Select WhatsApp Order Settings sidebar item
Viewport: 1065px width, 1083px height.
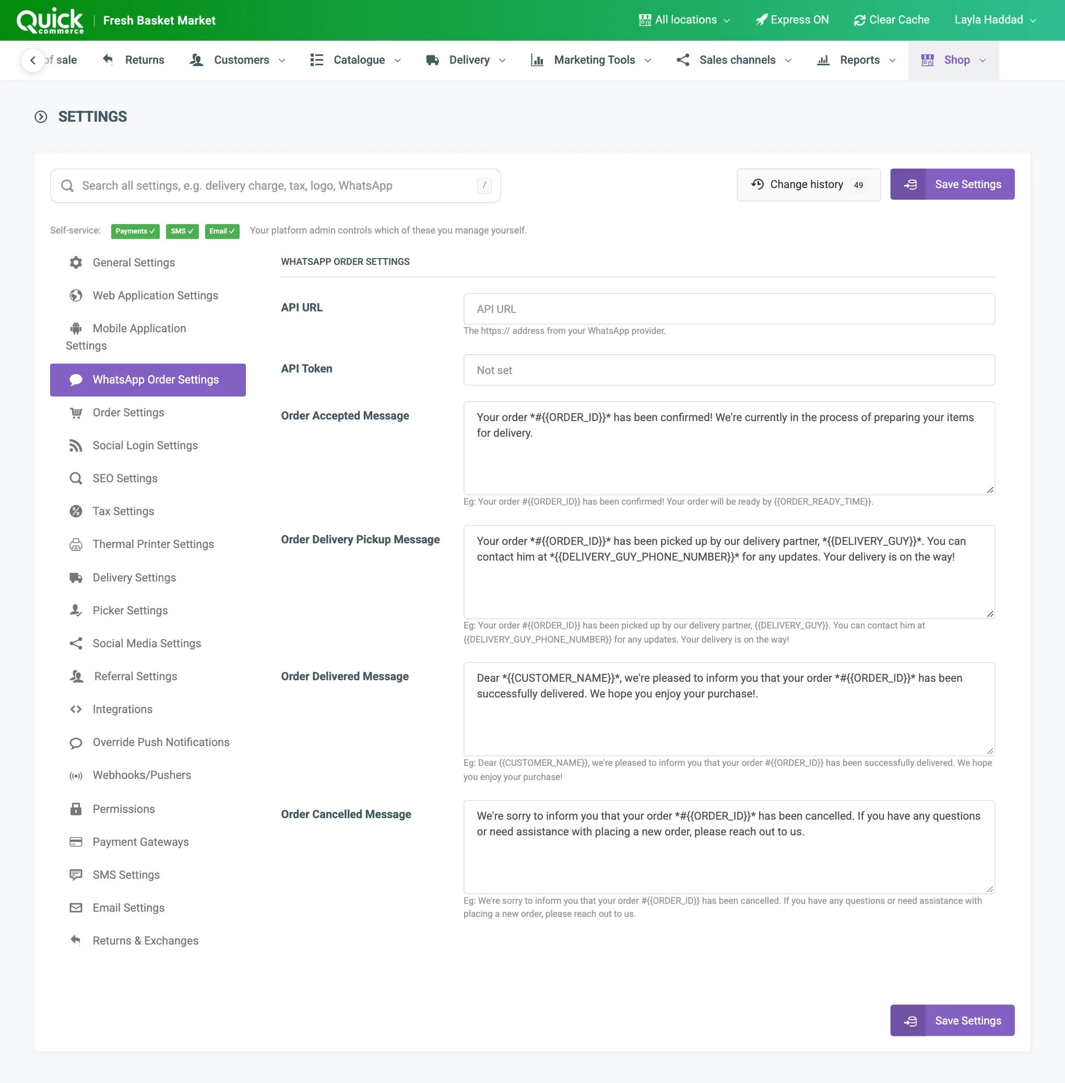tap(148, 380)
